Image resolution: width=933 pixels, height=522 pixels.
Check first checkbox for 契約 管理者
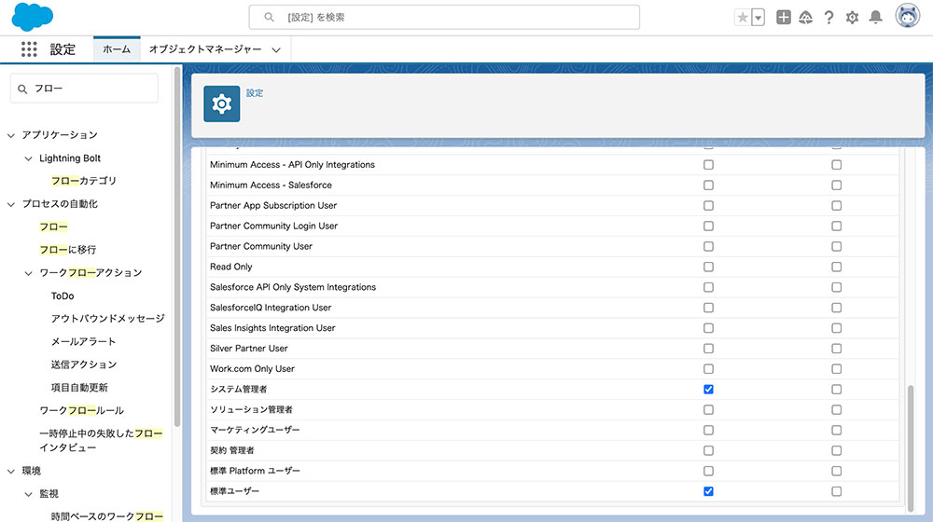[x=708, y=450]
